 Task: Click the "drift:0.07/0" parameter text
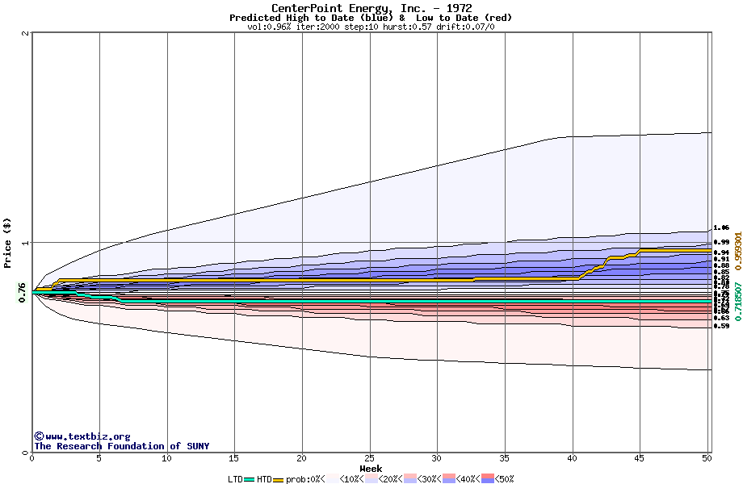(465, 27)
